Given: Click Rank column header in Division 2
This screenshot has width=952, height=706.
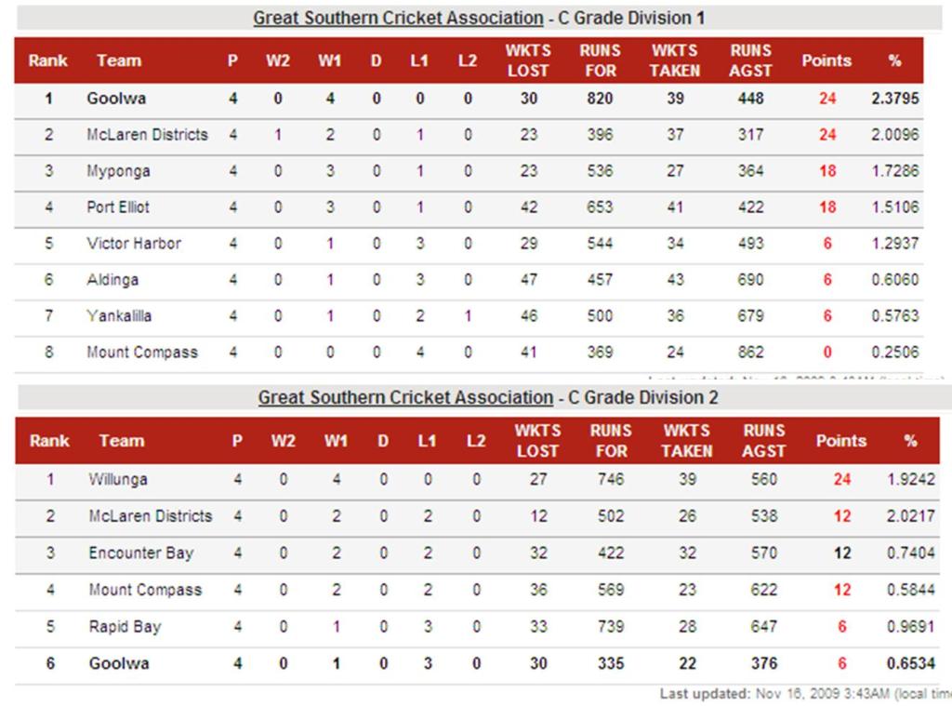Looking at the screenshot, I should [x=49, y=441].
